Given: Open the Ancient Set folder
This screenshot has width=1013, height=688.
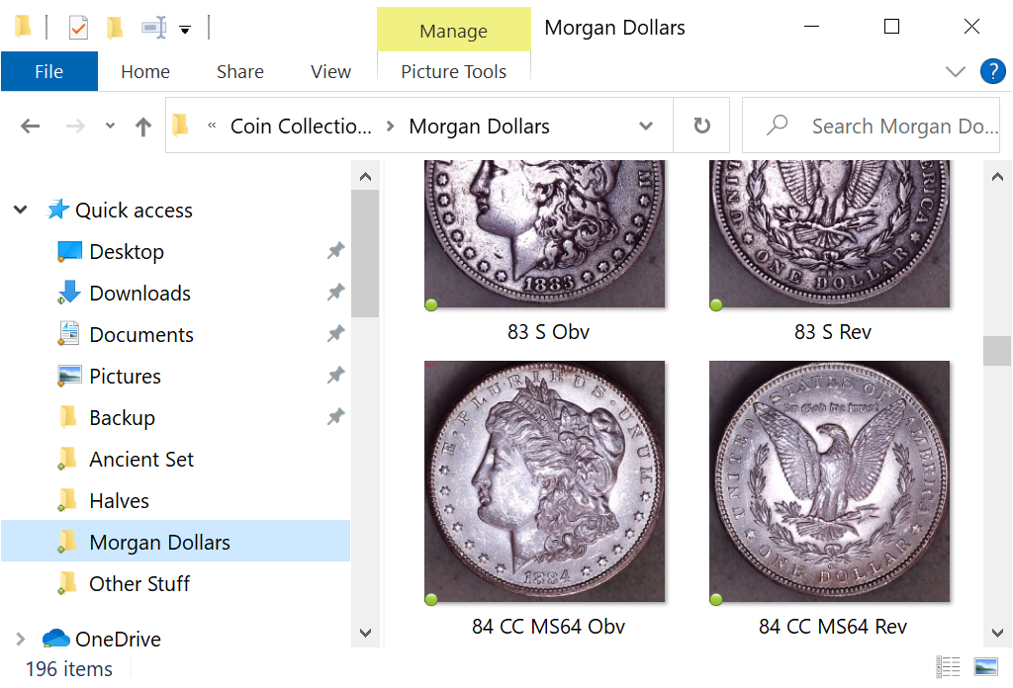Looking at the screenshot, I should pos(141,459).
